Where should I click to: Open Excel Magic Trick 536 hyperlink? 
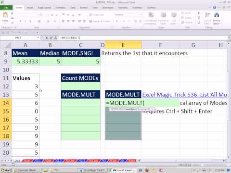pos(184,95)
